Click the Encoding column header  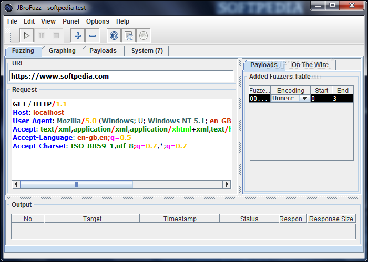pyautogui.click(x=291, y=90)
